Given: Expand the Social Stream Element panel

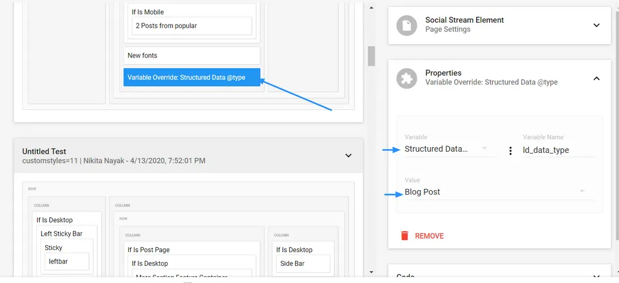Looking at the screenshot, I should pos(596,25).
